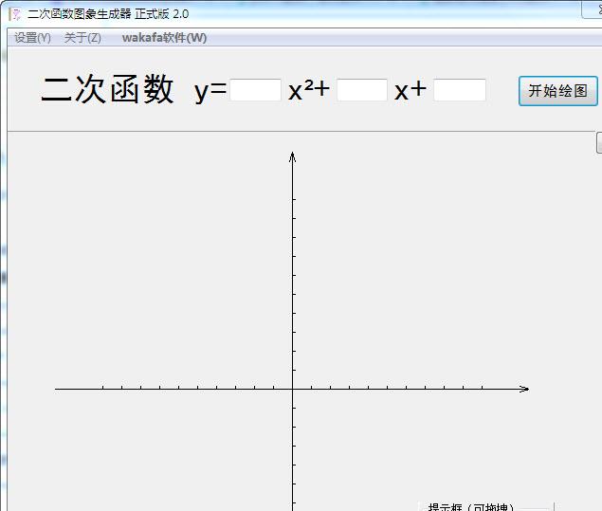Open the 设置(Y) menu

32,38
